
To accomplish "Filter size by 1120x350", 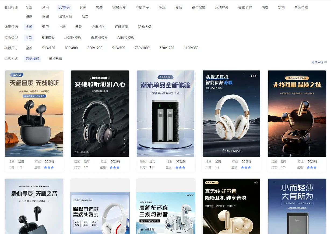I will click(x=191, y=48).
